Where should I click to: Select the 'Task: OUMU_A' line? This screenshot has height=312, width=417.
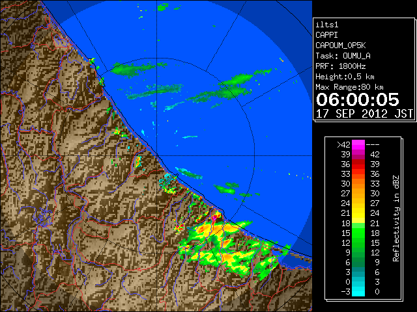click(x=343, y=56)
